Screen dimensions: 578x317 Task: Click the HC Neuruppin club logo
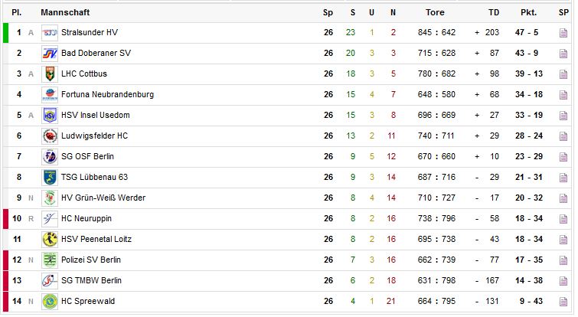50,219
